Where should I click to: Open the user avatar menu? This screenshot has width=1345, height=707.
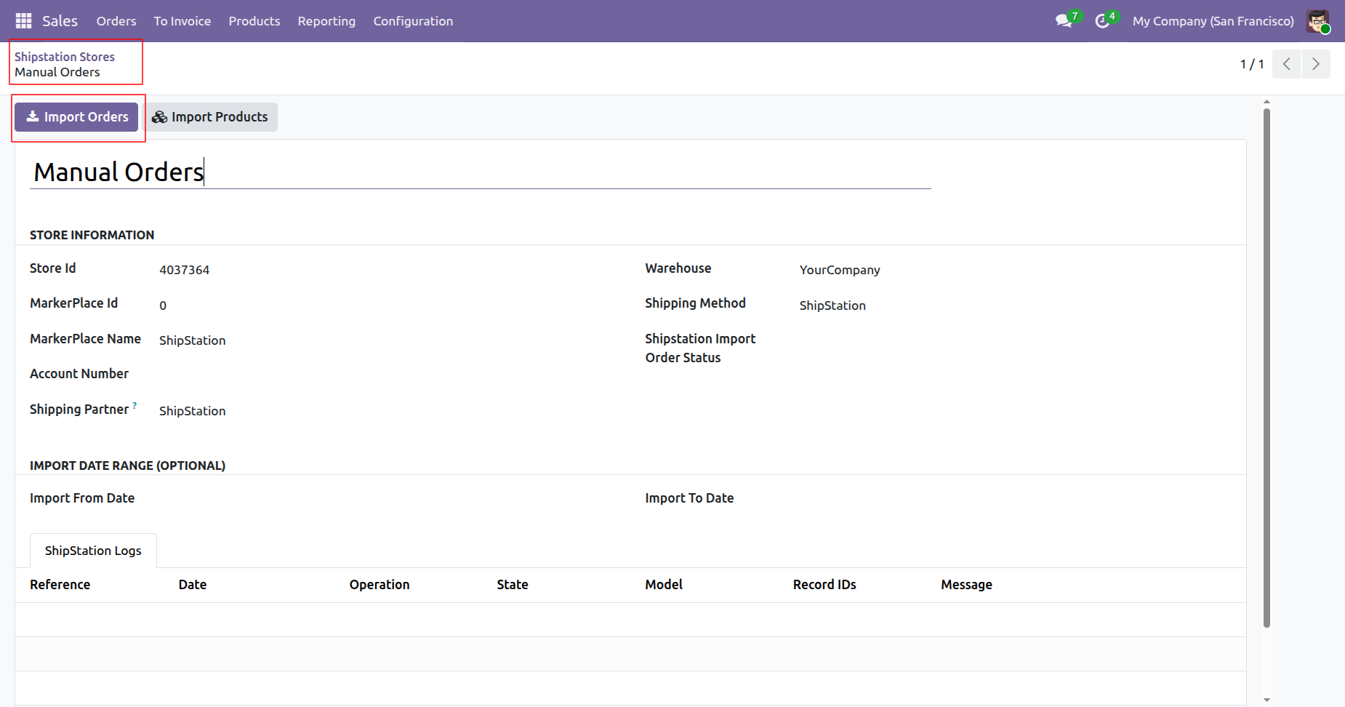[x=1317, y=21]
